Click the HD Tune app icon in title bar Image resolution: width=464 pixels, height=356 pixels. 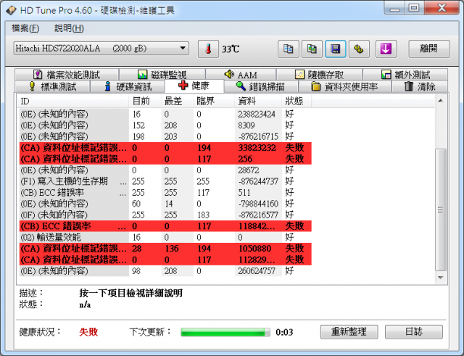(x=11, y=10)
